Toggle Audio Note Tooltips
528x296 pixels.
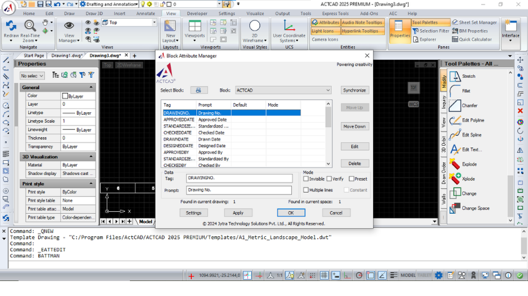coord(362,22)
